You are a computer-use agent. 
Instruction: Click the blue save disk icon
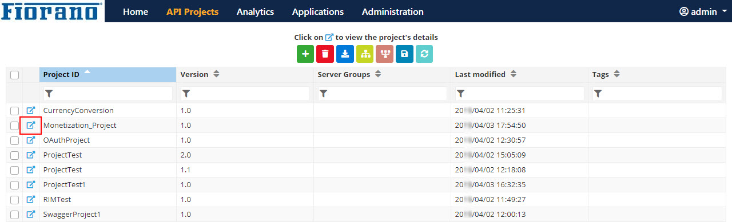(404, 54)
